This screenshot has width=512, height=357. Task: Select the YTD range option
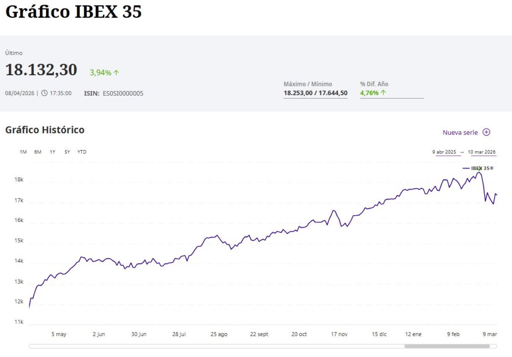(x=82, y=152)
